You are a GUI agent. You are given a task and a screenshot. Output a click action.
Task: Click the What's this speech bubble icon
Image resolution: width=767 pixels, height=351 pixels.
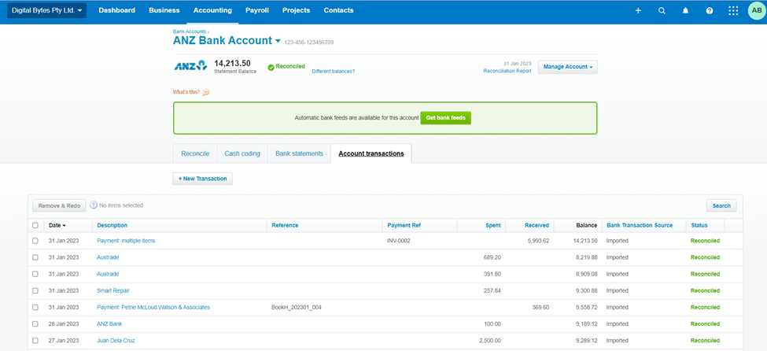[206, 92]
